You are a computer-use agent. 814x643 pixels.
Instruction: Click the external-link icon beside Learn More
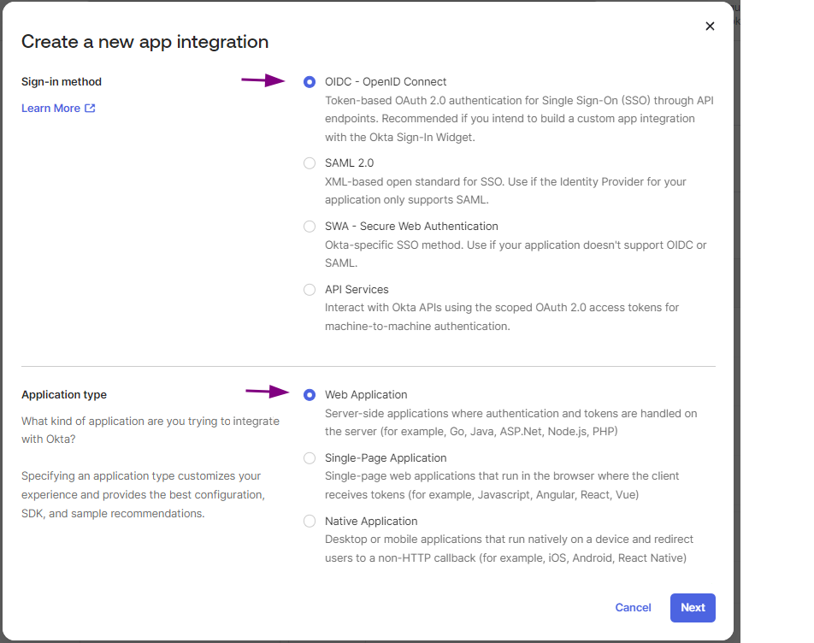[x=90, y=108]
